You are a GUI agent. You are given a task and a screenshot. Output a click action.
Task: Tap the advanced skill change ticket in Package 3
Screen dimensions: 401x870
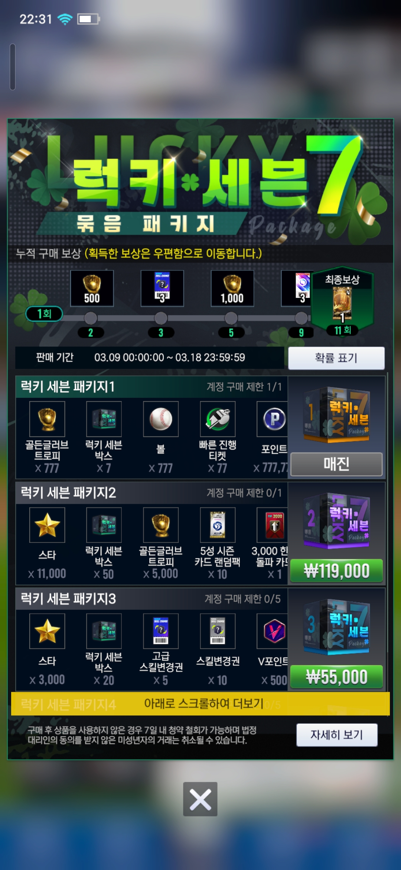coord(161,631)
